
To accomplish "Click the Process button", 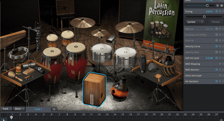I will click(215, 22).
